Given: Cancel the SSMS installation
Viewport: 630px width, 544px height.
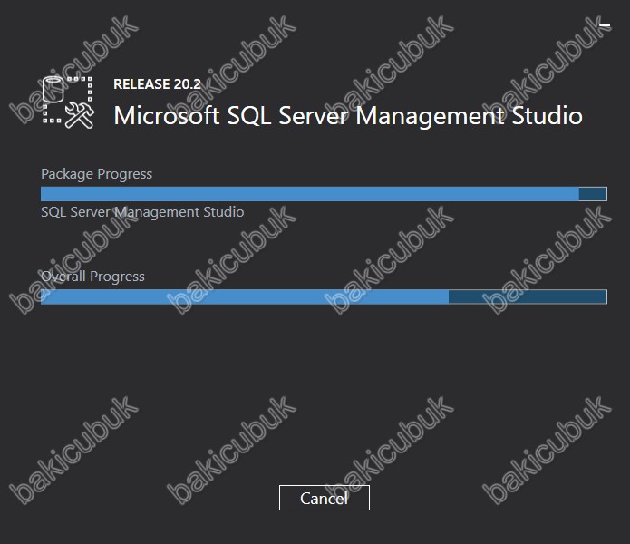Looking at the screenshot, I should 325,498.
